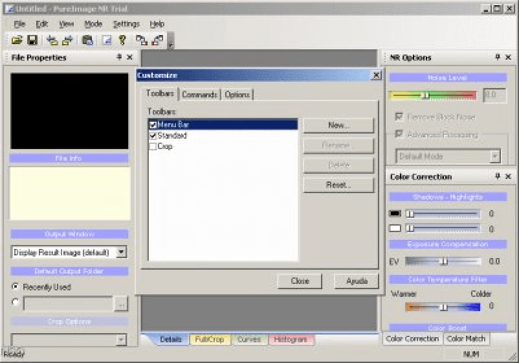Click the batch images toolbar icon
The width and height of the screenshot is (519, 363).
pos(87,40)
